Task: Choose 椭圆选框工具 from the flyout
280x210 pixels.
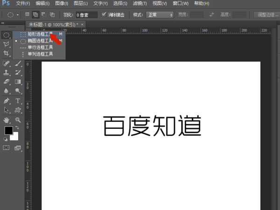Action: (39, 41)
